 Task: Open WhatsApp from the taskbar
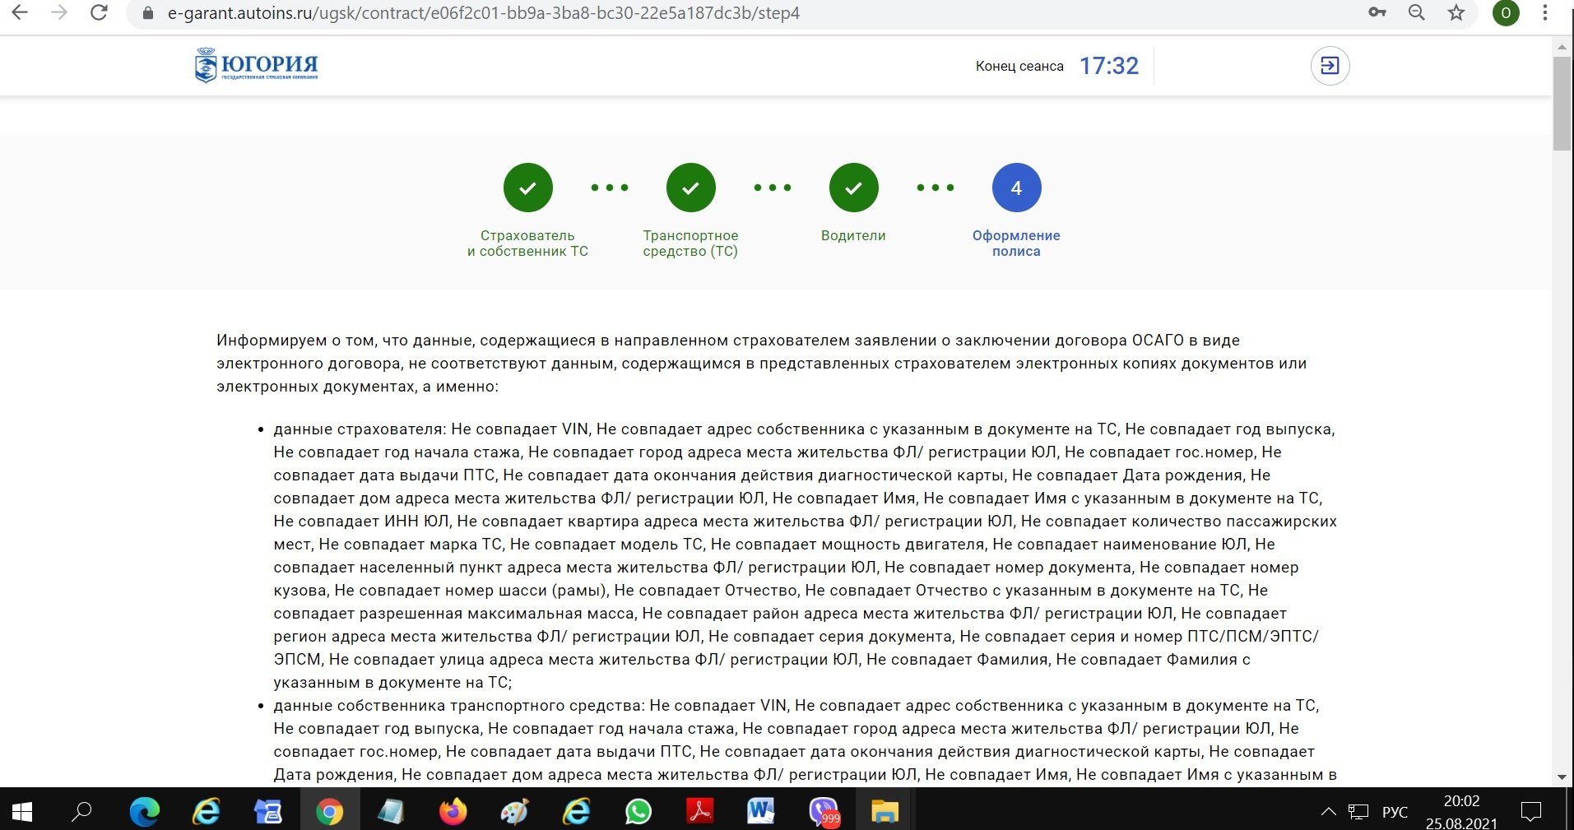(638, 812)
